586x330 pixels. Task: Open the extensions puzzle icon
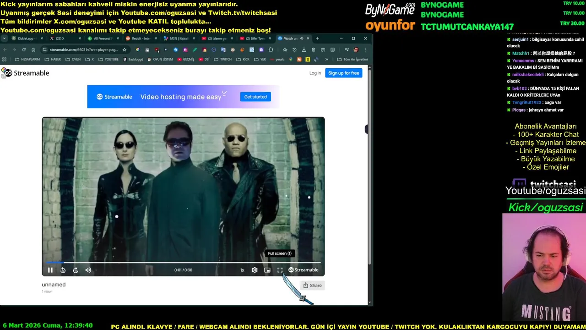(x=271, y=49)
